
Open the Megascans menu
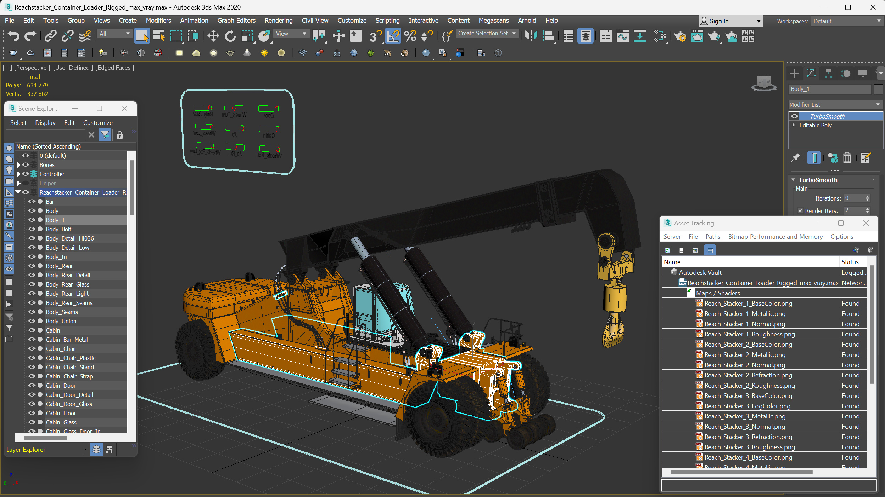point(493,21)
